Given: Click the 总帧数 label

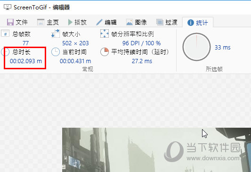Looking at the screenshot, I should click(x=22, y=34).
